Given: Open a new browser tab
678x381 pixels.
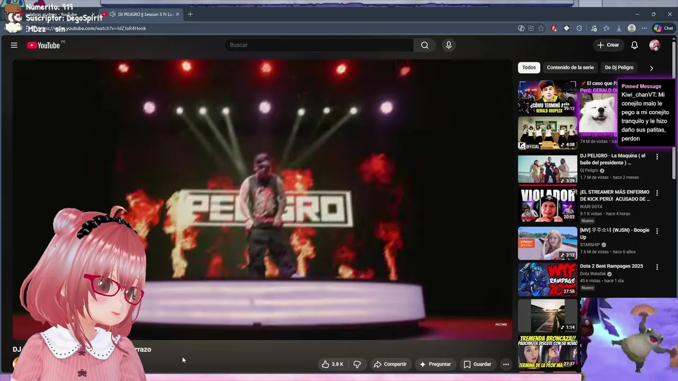Looking at the screenshot, I should 190,14.
